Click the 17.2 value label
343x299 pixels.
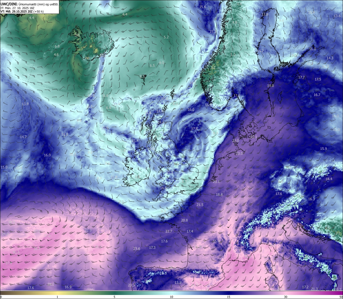[x=305, y=287]
